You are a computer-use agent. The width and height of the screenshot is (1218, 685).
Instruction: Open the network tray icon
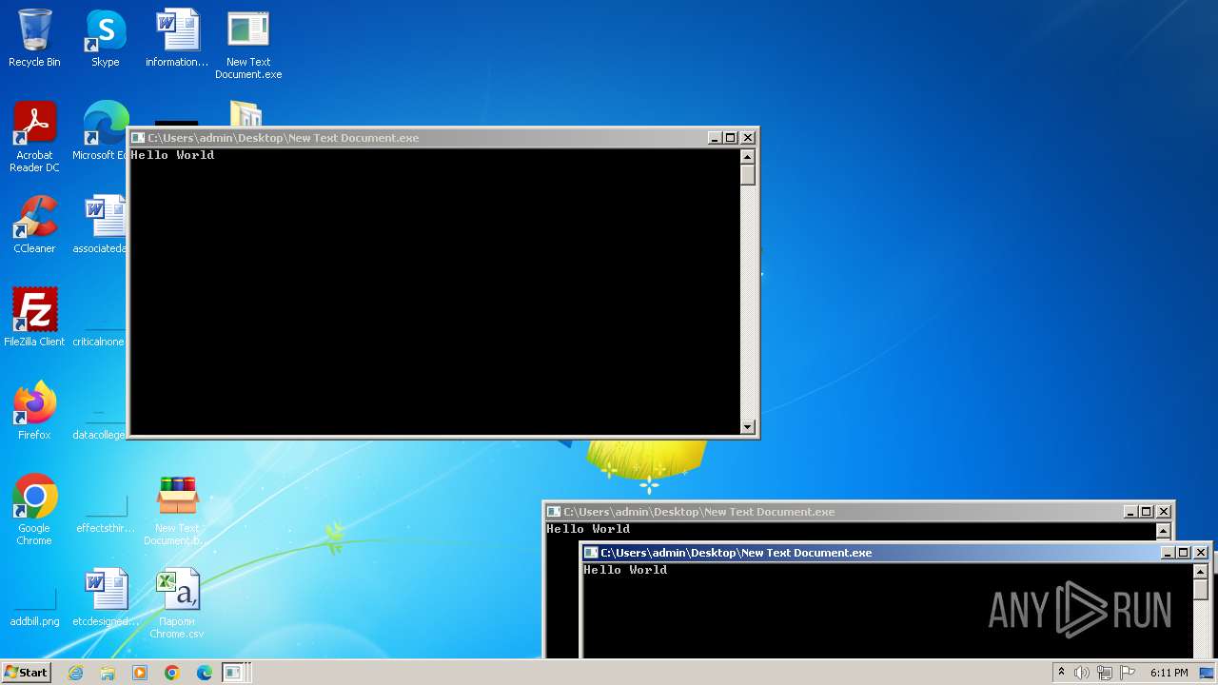(1105, 673)
